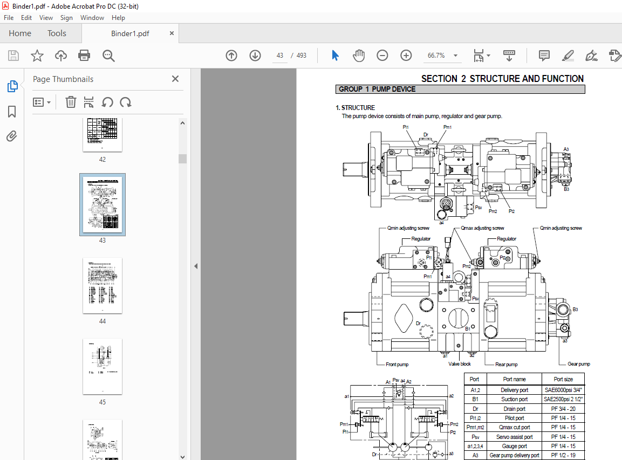Switch to the Home tab

20,33
